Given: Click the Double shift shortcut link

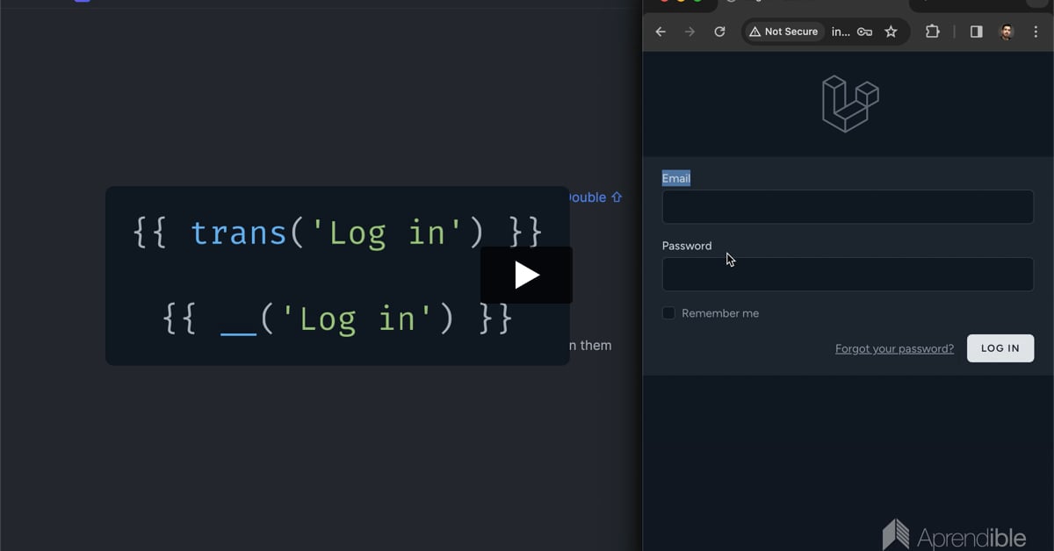Looking at the screenshot, I should [596, 197].
